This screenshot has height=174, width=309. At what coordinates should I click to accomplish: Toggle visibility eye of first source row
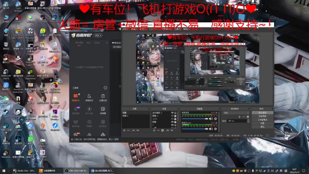172,113
